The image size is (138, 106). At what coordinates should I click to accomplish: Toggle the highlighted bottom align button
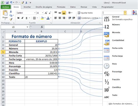tap(64, 13)
